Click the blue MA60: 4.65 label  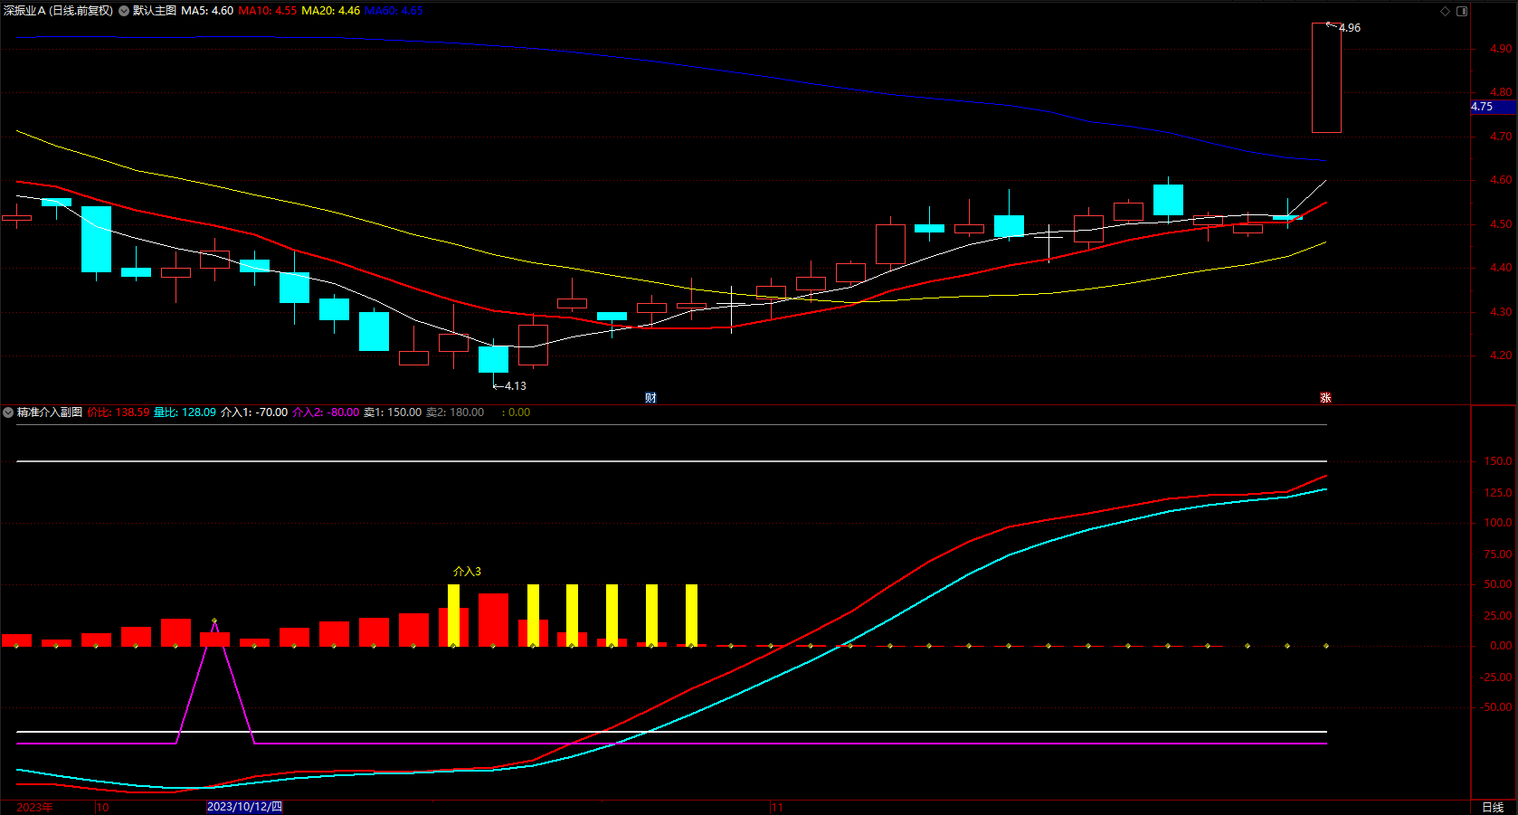tap(394, 11)
